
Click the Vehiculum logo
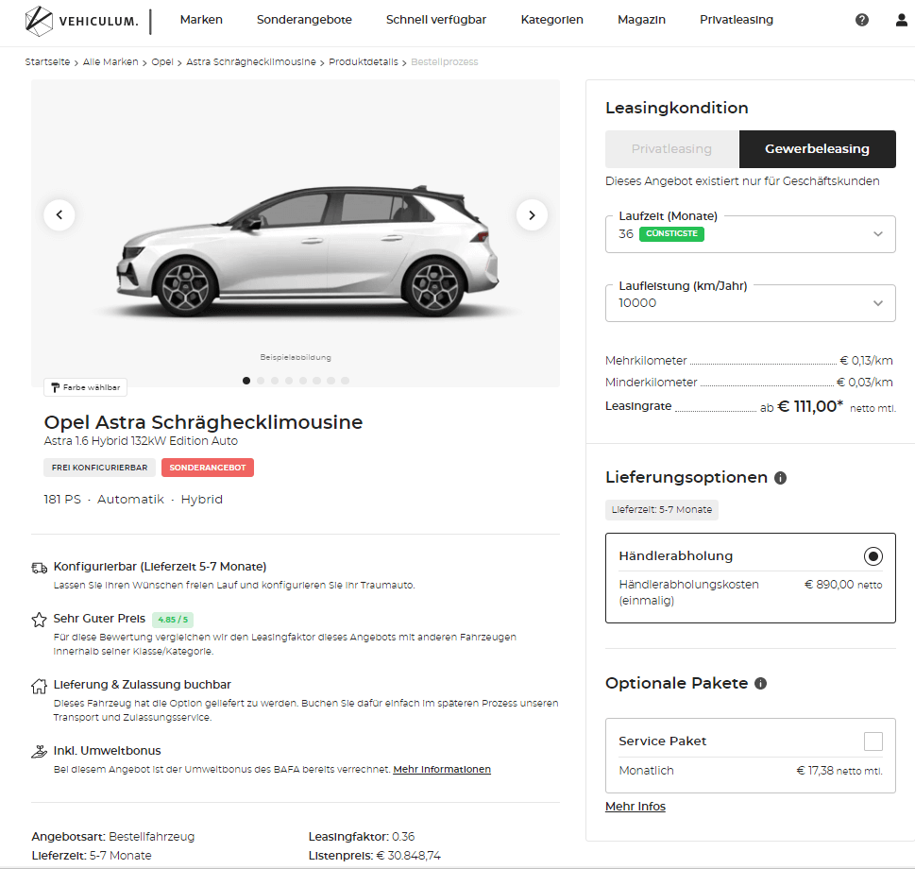click(82, 21)
